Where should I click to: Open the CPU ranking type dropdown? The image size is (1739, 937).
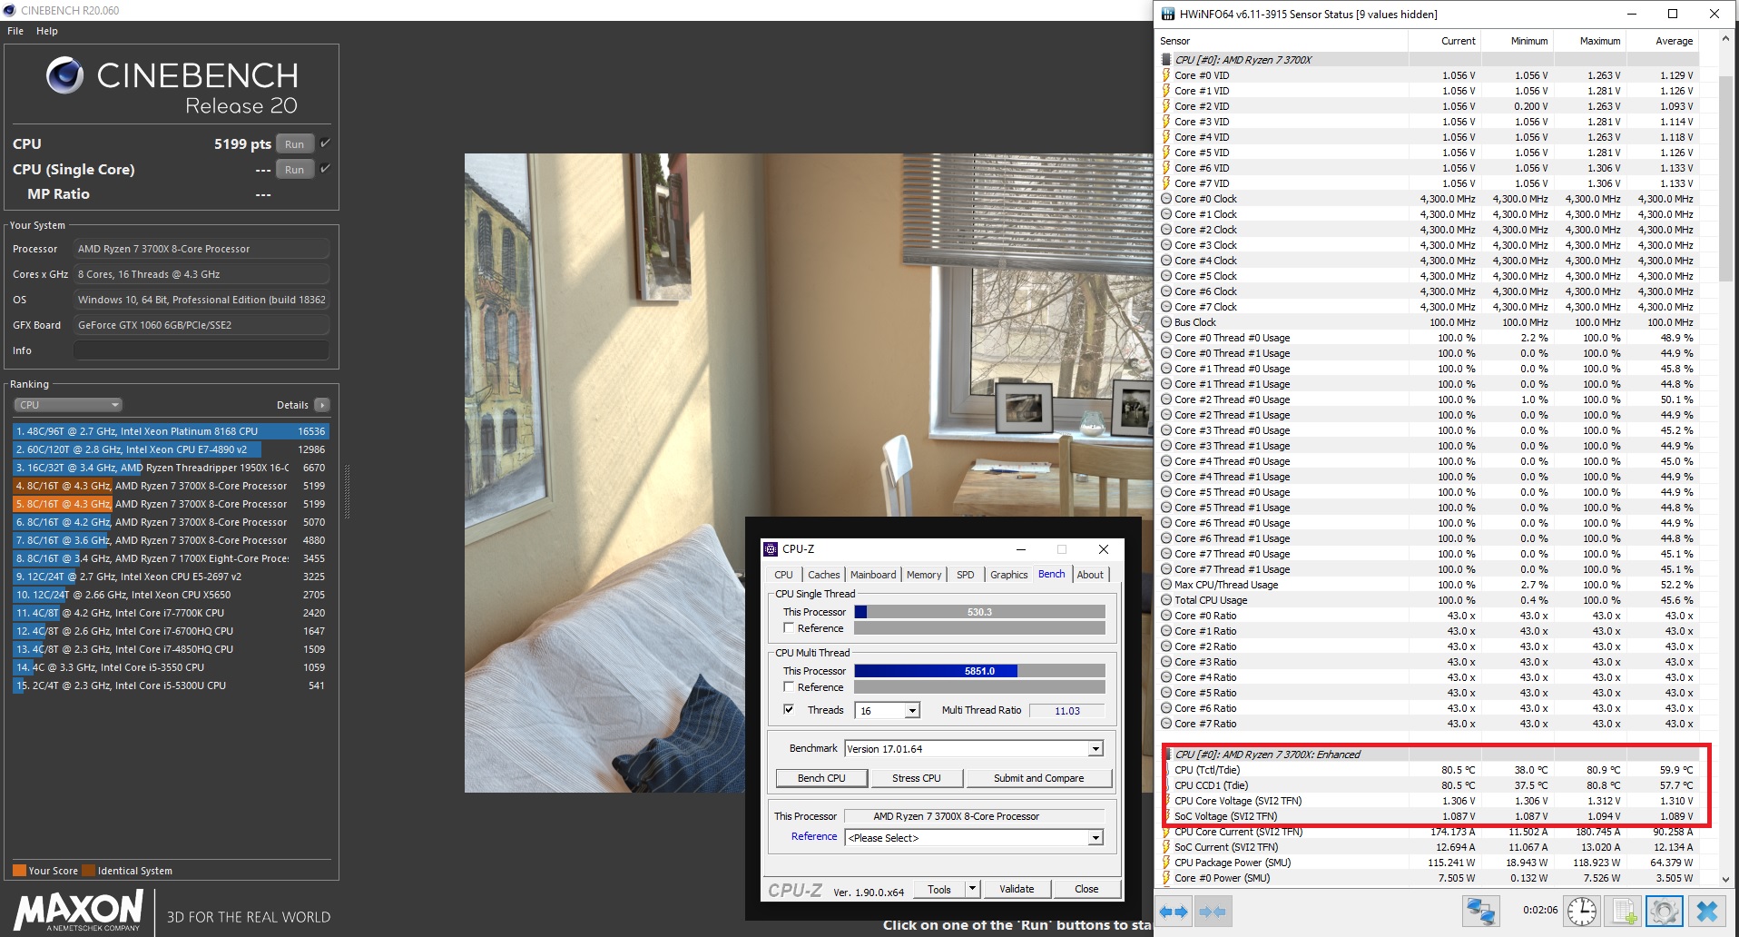[68, 405]
